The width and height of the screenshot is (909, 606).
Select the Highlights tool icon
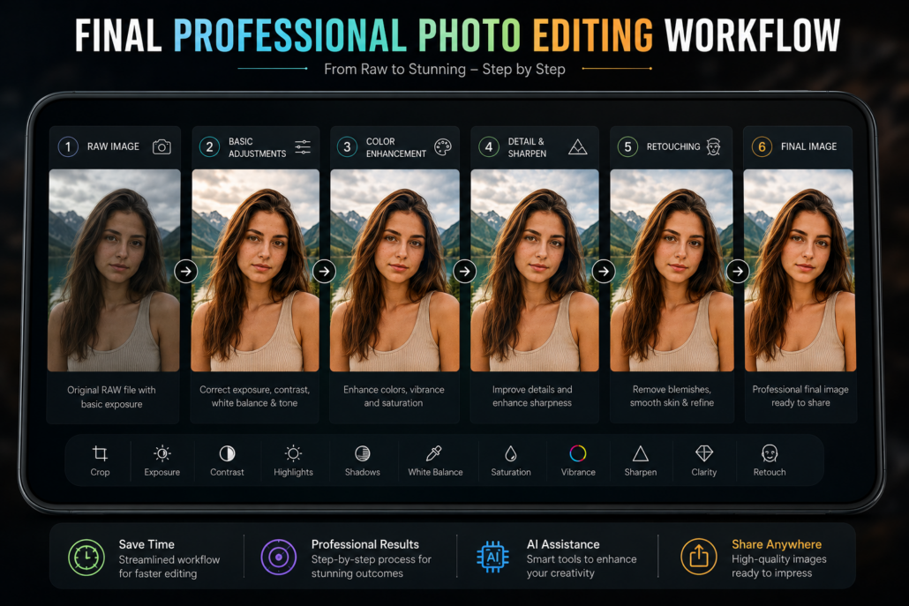(293, 453)
